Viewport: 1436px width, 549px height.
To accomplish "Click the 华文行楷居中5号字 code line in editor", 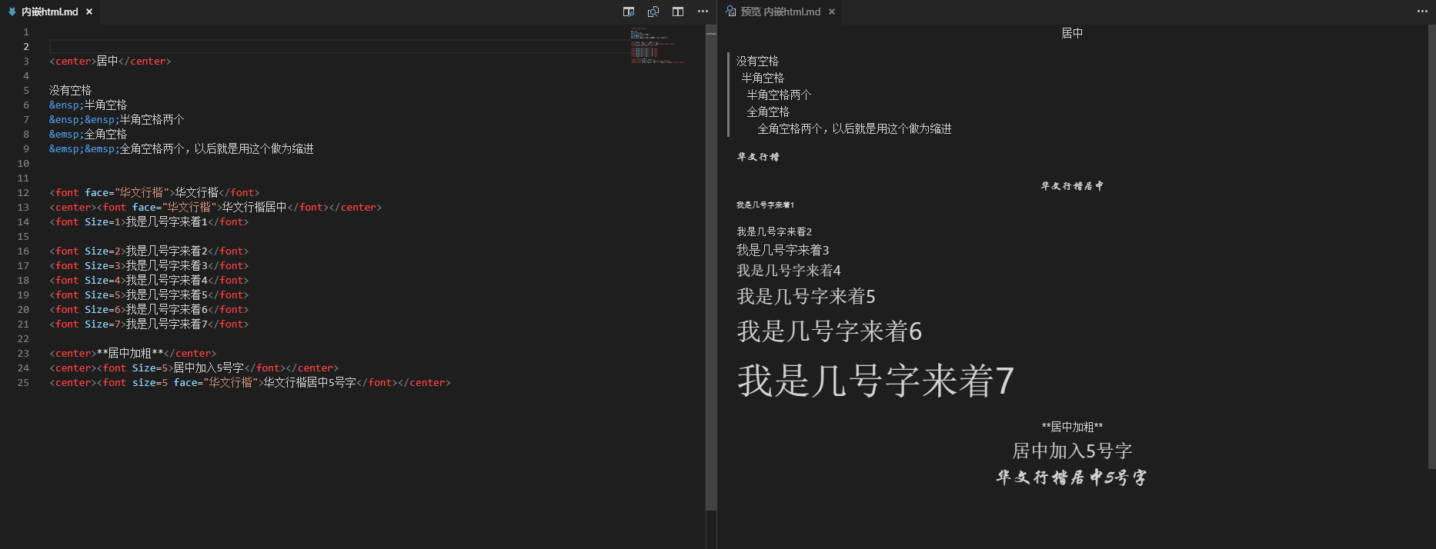I will (250, 382).
